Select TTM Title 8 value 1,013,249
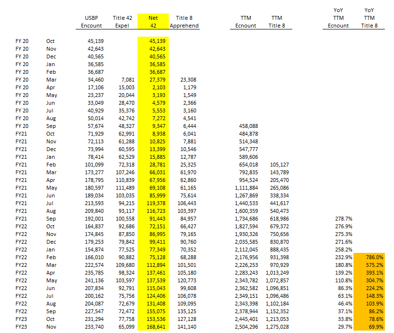 (x=277, y=273)
